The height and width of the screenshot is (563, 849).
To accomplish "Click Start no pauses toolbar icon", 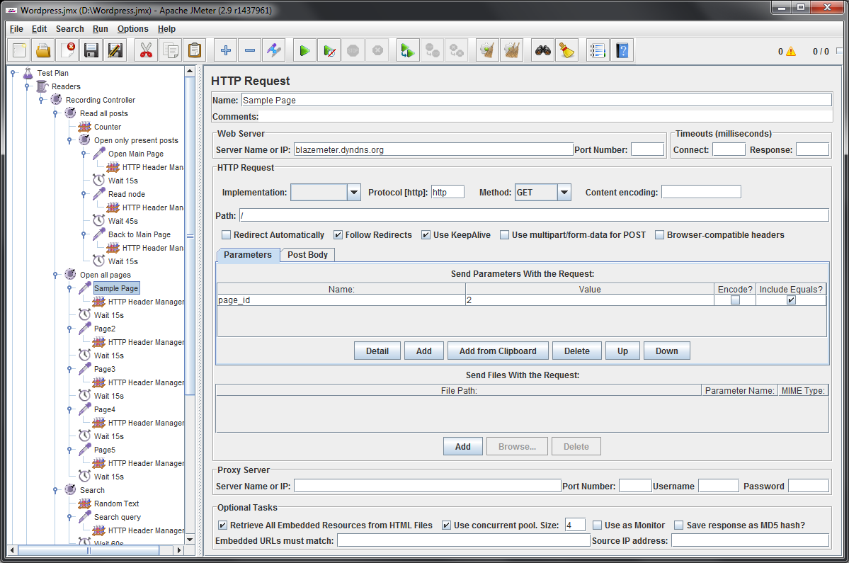I will pyautogui.click(x=329, y=50).
